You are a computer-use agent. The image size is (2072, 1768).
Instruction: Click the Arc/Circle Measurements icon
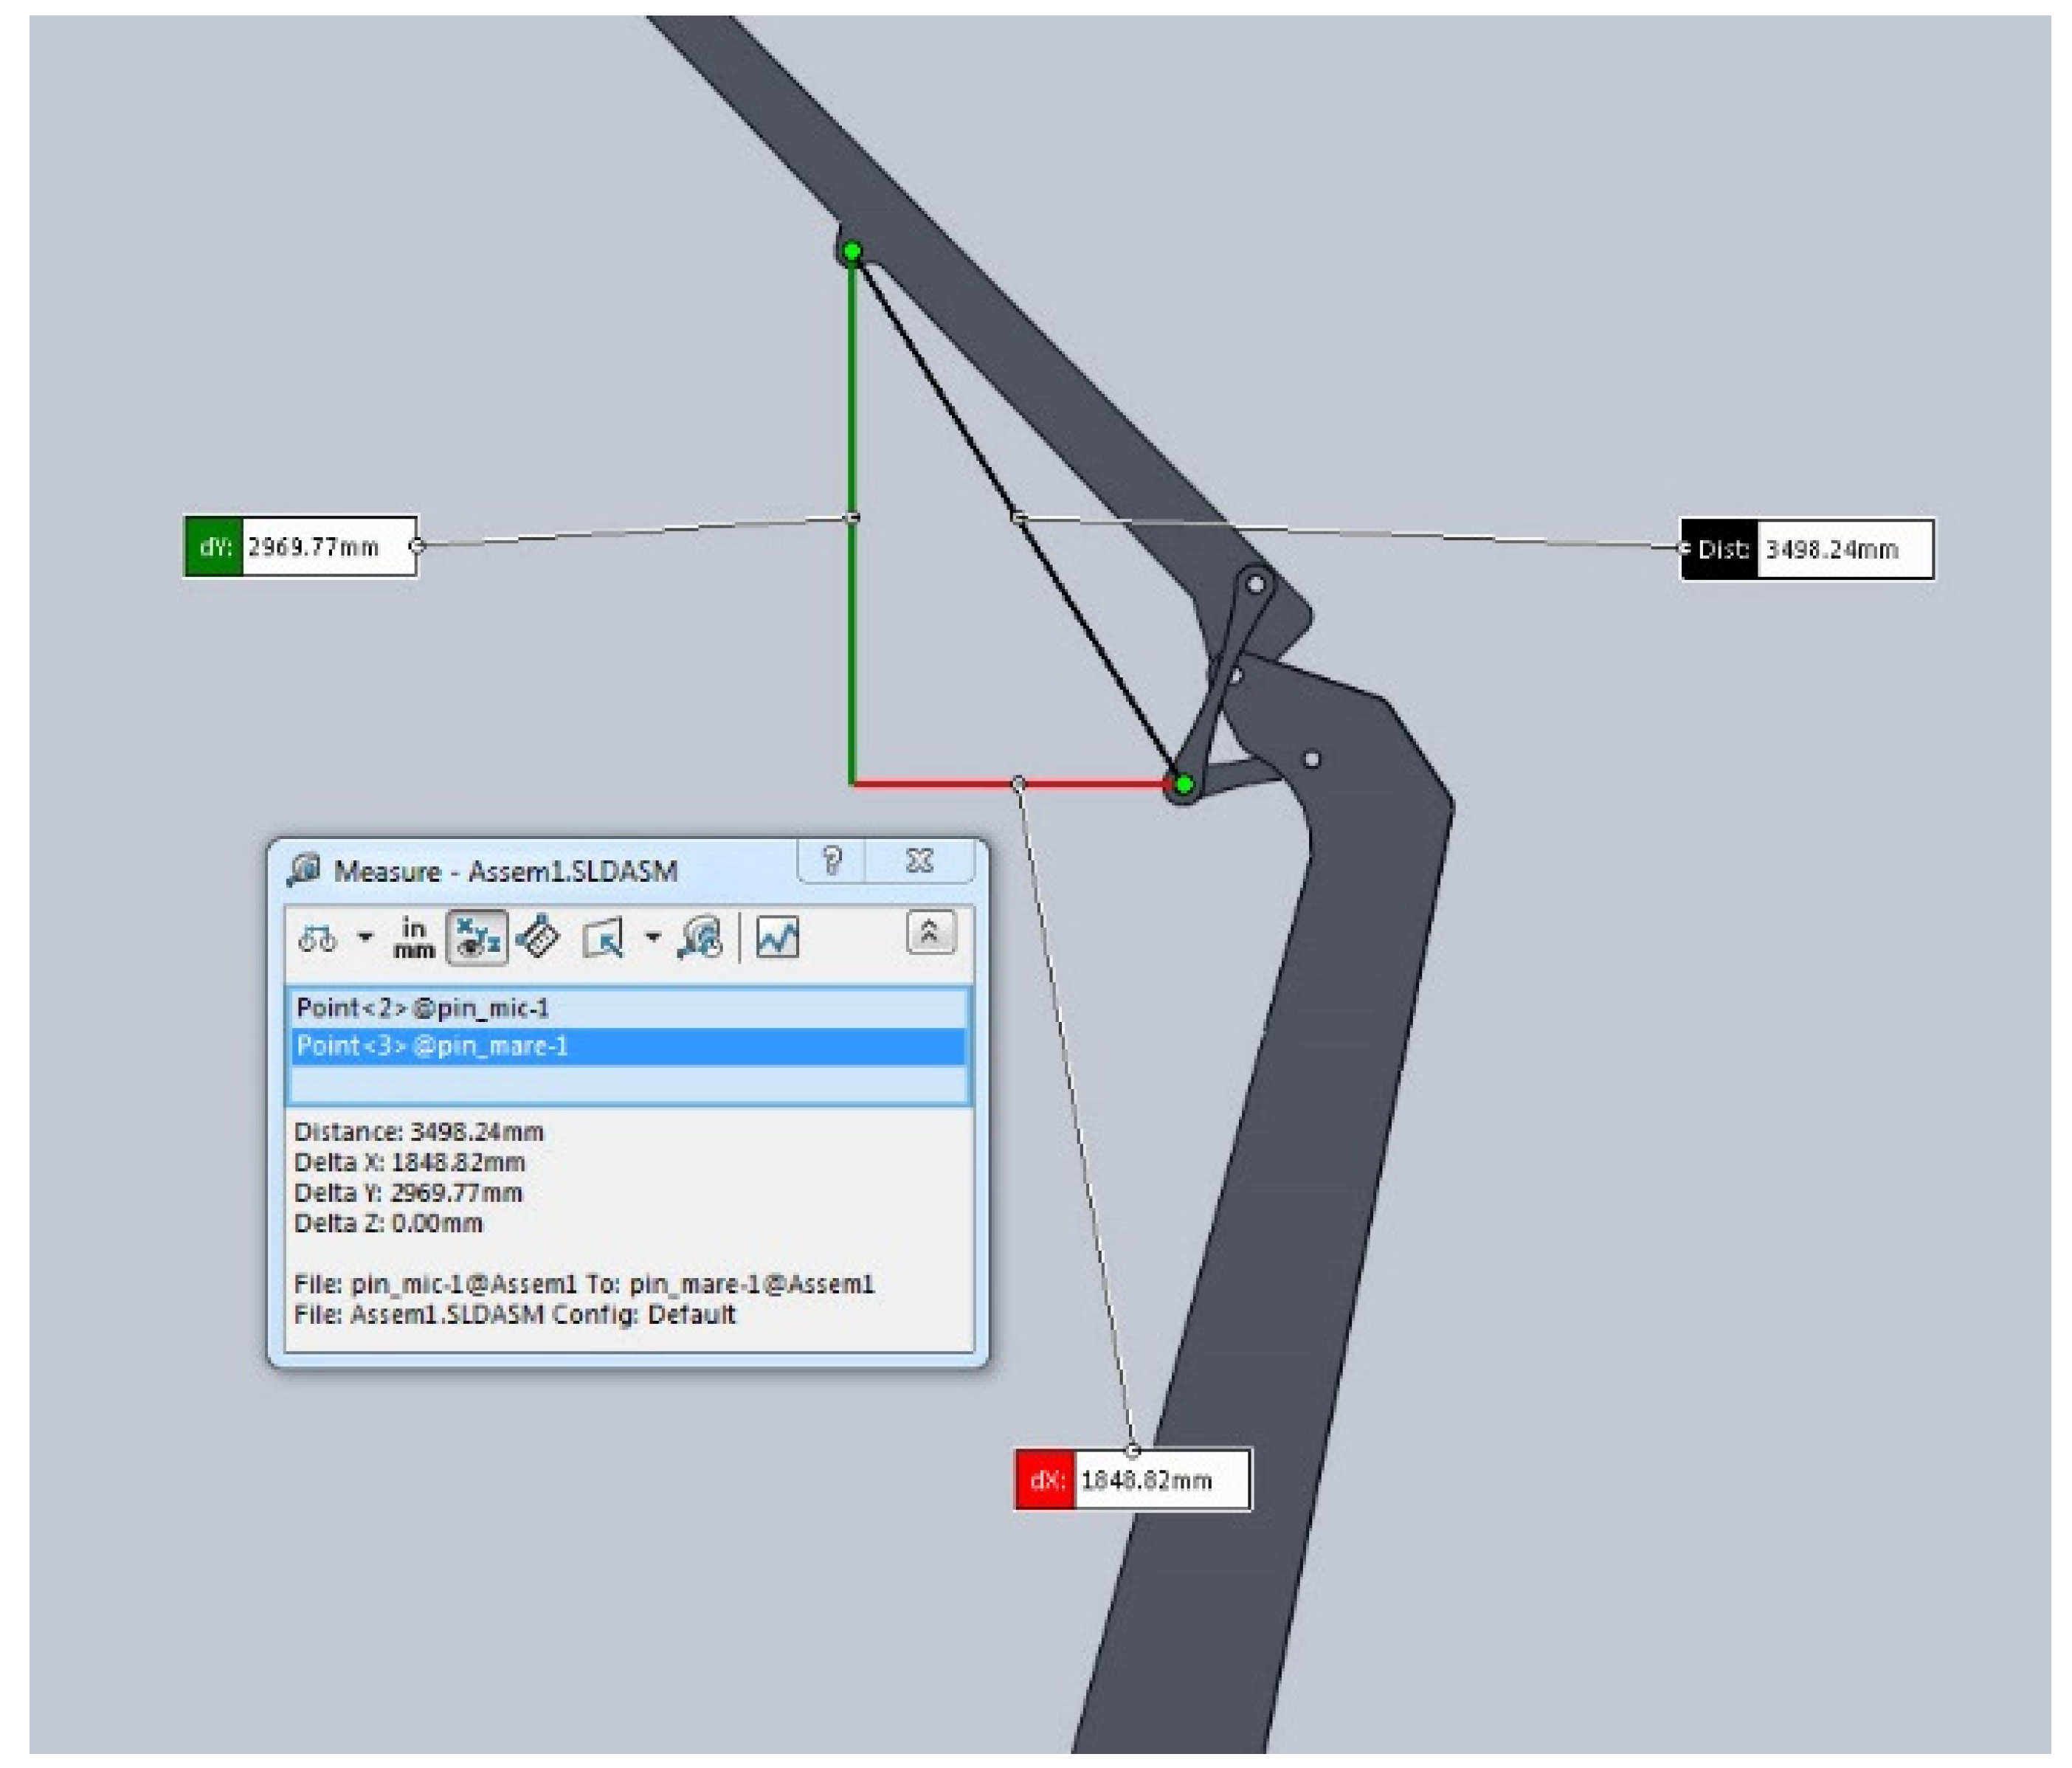click(317, 938)
